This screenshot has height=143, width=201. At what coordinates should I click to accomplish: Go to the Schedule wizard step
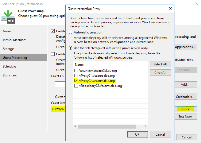pos(9,66)
